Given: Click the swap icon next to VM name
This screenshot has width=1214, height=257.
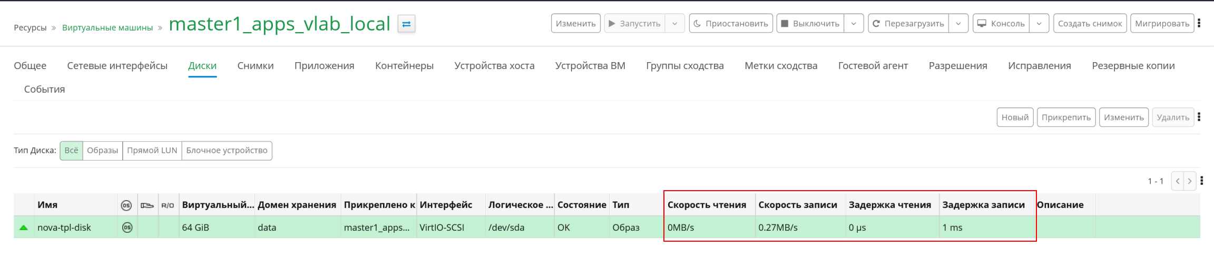Looking at the screenshot, I should pos(406,24).
